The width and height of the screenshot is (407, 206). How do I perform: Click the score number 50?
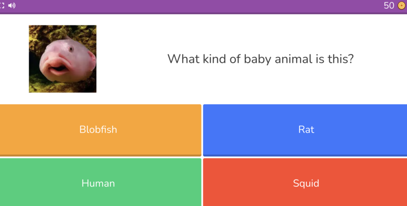point(389,6)
